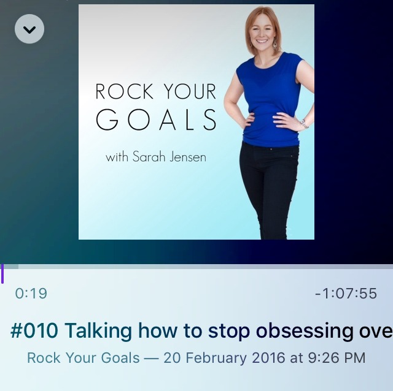Click the purple playhead marker
Image resolution: width=393 pixels, height=391 pixels.
2,273
